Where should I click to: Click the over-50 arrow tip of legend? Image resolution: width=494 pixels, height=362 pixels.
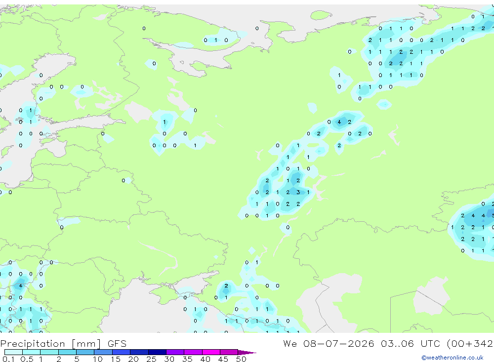[x=247, y=353]
